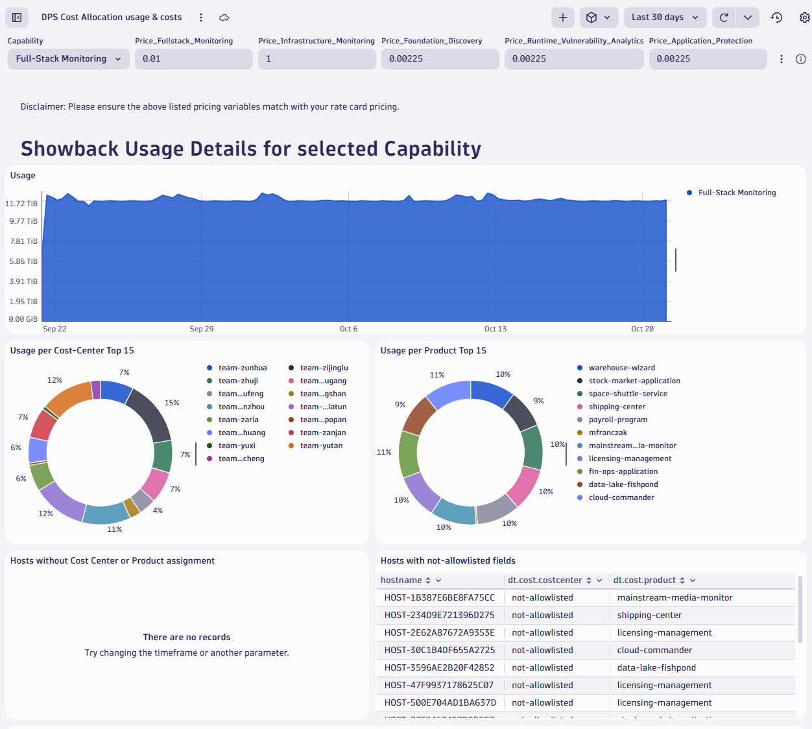This screenshot has height=729, width=812.
Task: Toggle Full-Stack Monitoring legend in Usage chart
Action: 732,193
